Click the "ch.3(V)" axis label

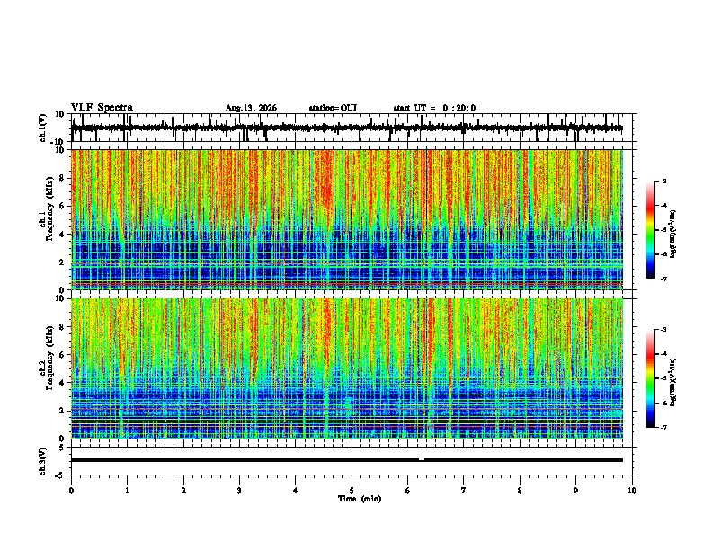43,462
